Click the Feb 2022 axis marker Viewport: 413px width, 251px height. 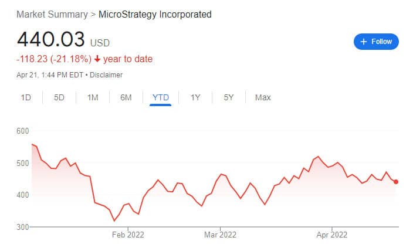128,235
